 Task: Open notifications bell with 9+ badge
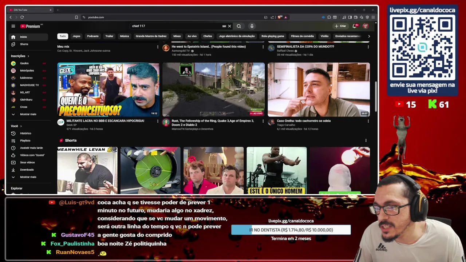(x=355, y=26)
